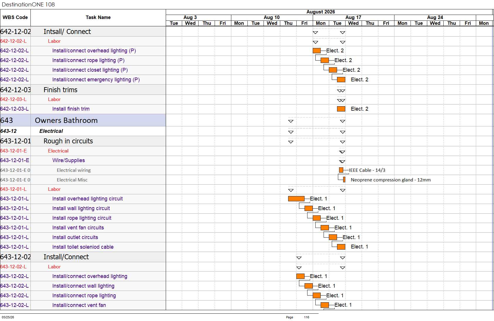Select the Electrical wiring task row
494x321 pixels.
pyautogui.click(x=83, y=170)
